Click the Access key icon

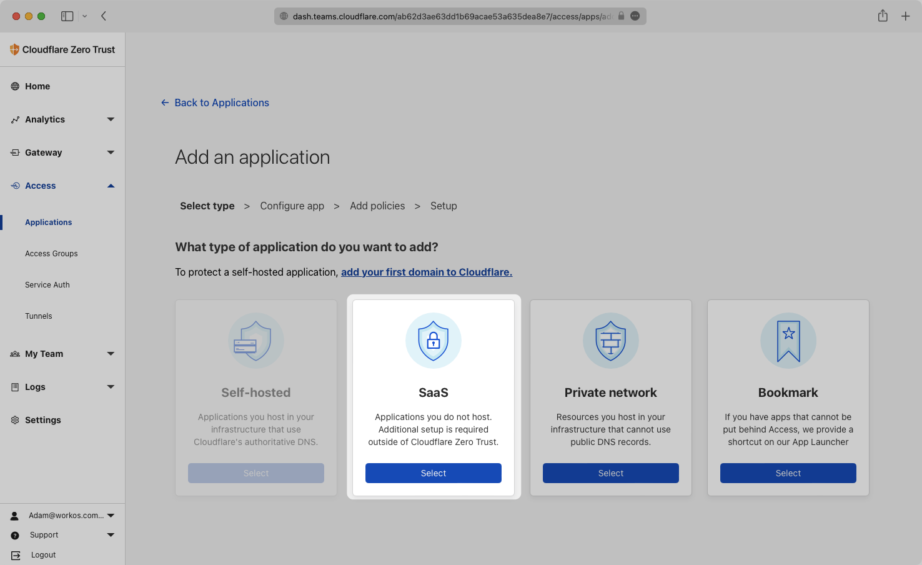pyautogui.click(x=15, y=186)
